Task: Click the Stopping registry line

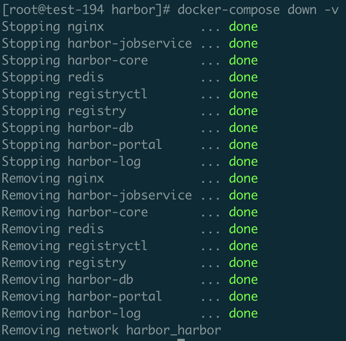Action: tap(130, 111)
